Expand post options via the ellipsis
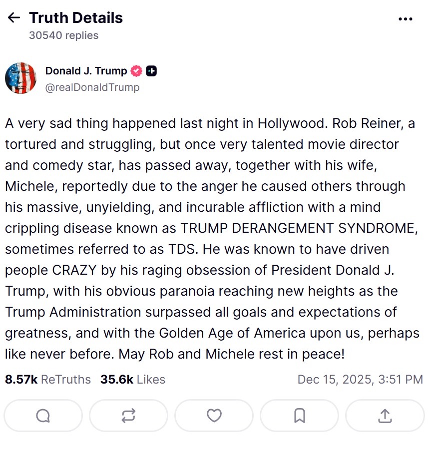The width and height of the screenshot is (429, 459). 406,18
